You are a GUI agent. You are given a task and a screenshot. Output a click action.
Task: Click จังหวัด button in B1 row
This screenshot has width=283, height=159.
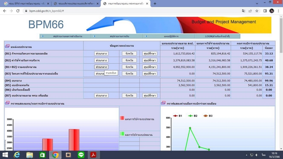[129, 54]
